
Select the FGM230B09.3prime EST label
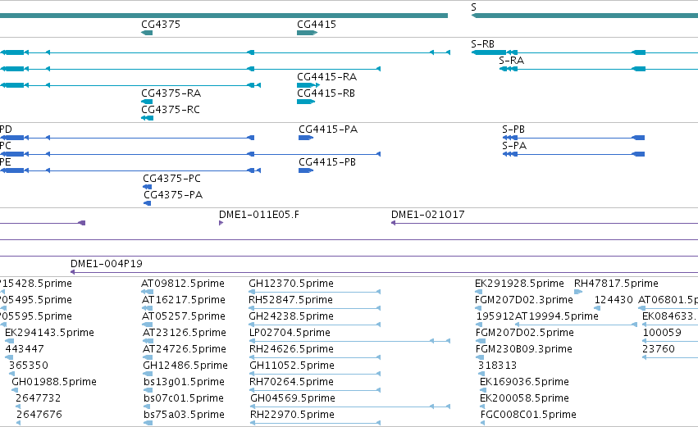coord(524,350)
